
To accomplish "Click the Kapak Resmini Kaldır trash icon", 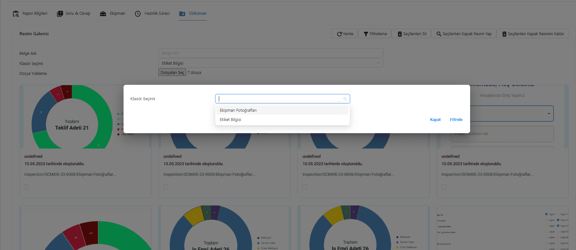I will pos(504,34).
